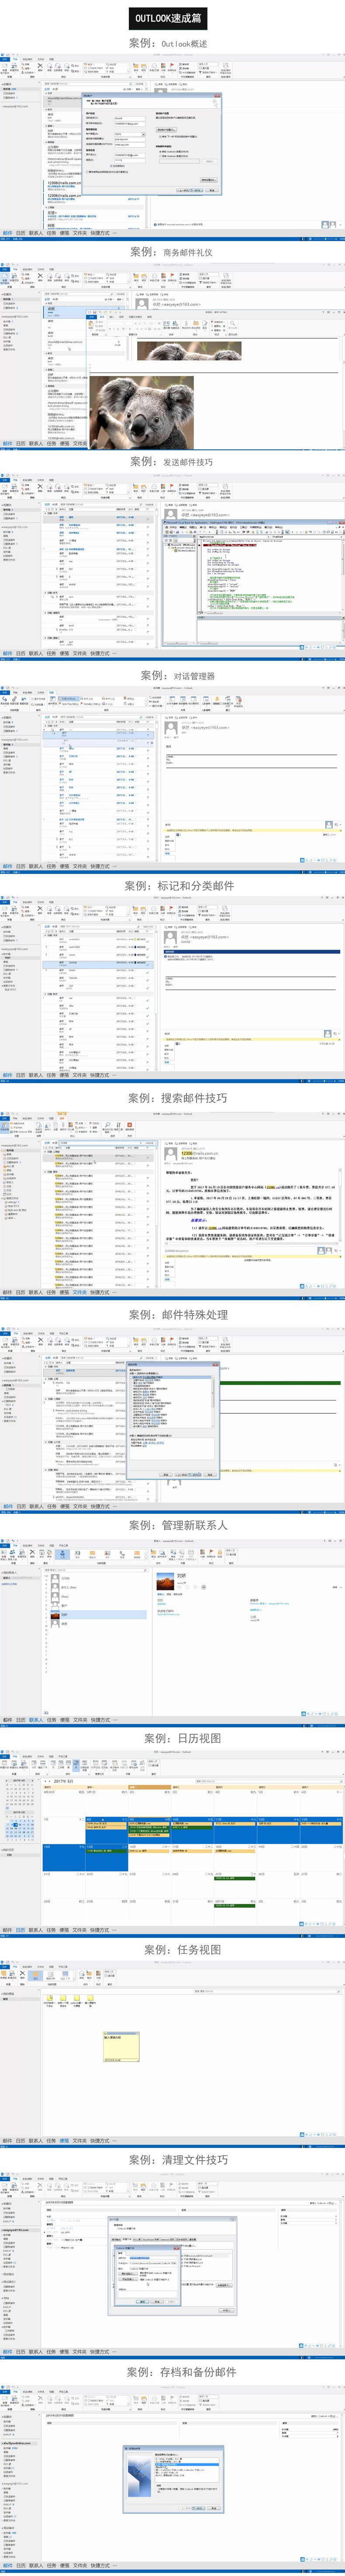The image size is (345, 2576).
Task: Select highlighted 联系人 in 管理新联系人 screenshot's bottom bar
Action: pos(36,1720)
